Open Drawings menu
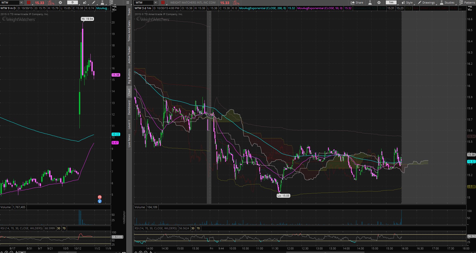Viewport: 476px width, 253px height. [426, 3]
